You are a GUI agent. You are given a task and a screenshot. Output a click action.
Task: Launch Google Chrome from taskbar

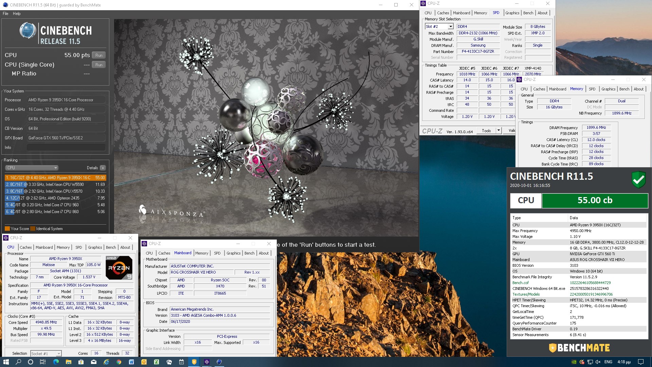pyautogui.click(x=119, y=362)
